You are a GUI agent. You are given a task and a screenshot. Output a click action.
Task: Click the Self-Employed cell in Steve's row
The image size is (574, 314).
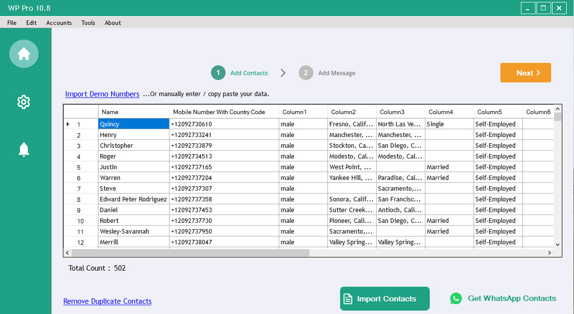tap(498, 188)
